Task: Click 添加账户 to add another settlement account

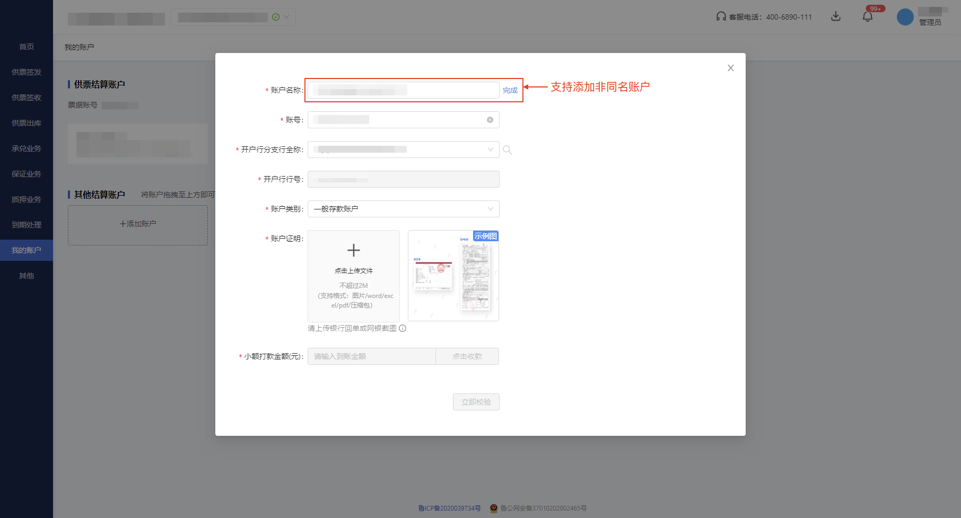Action: click(137, 223)
